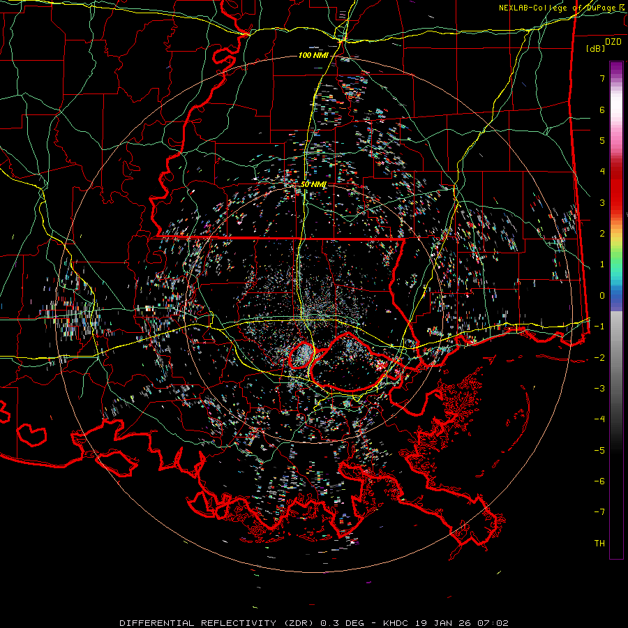This screenshot has width=628, height=628.
Task: Click the 7 value on color scale
Action: (x=602, y=78)
